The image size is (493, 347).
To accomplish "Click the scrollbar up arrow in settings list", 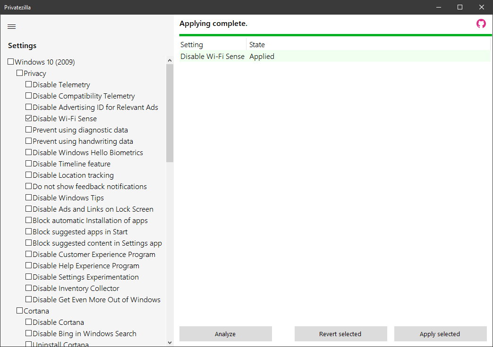I will [x=170, y=60].
